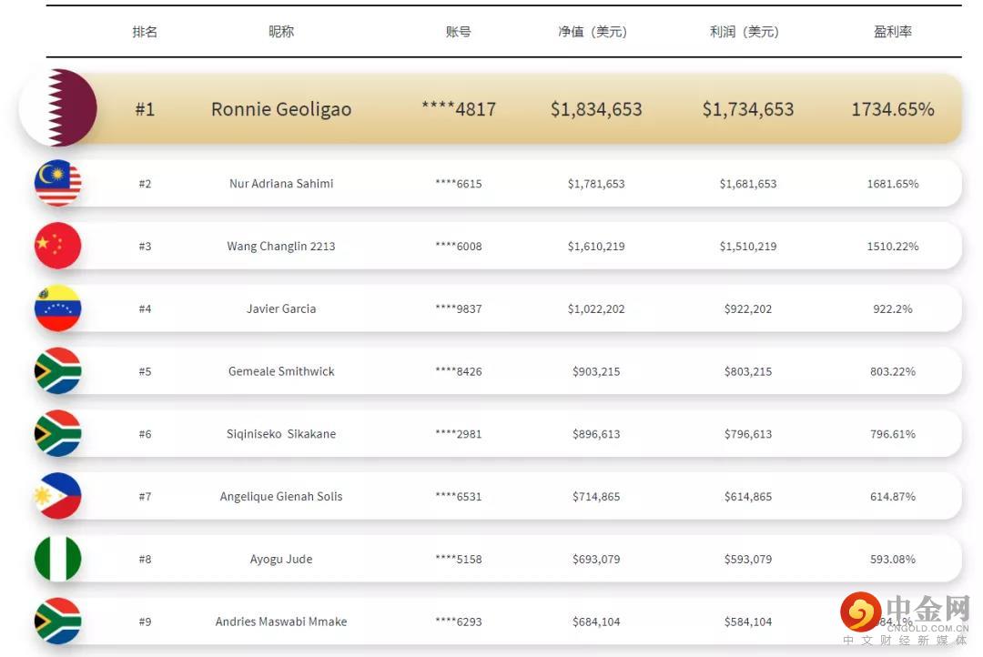The image size is (983, 657).
Task: Select the 盈利率 column header
Action: pos(893,32)
